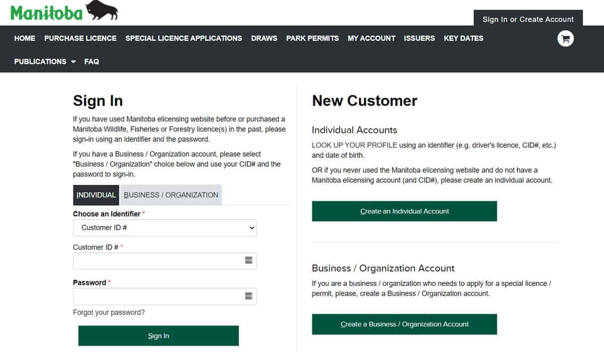Open Special Licence Applications
604x352 pixels.
pyautogui.click(x=184, y=38)
